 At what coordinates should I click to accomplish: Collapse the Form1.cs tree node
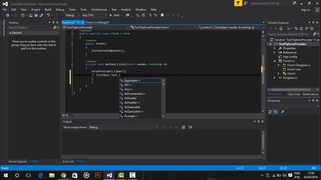pos(274,61)
